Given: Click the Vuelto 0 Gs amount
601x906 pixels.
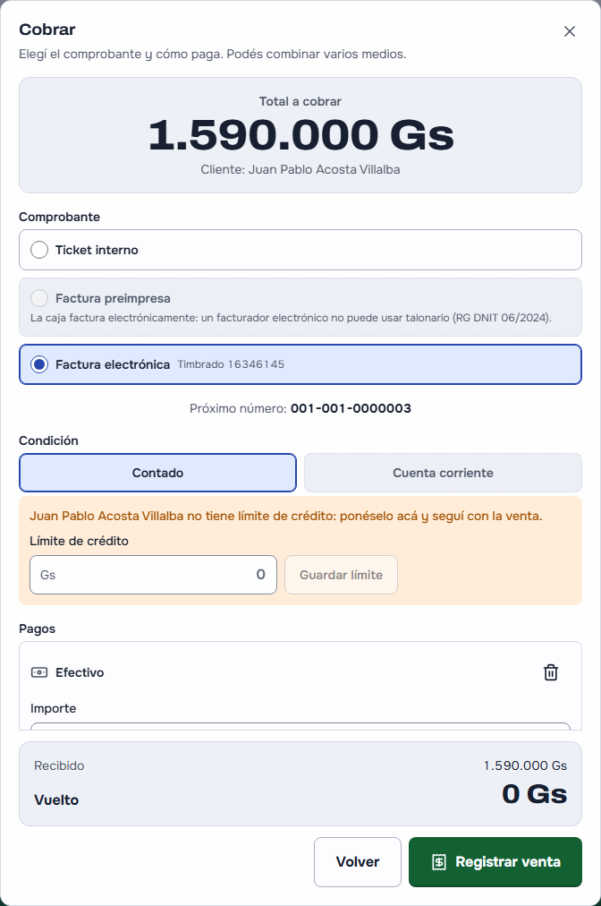Looking at the screenshot, I should [x=534, y=794].
